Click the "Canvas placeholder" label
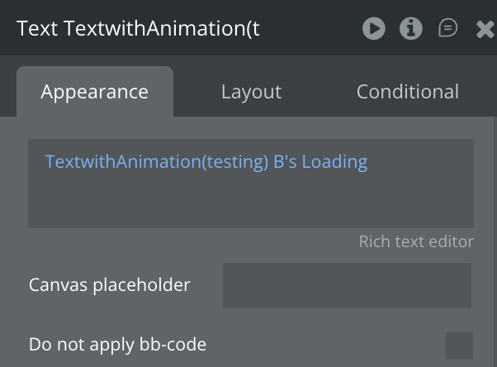This screenshot has height=367, width=497. pyautogui.click(x=109, y=285)
